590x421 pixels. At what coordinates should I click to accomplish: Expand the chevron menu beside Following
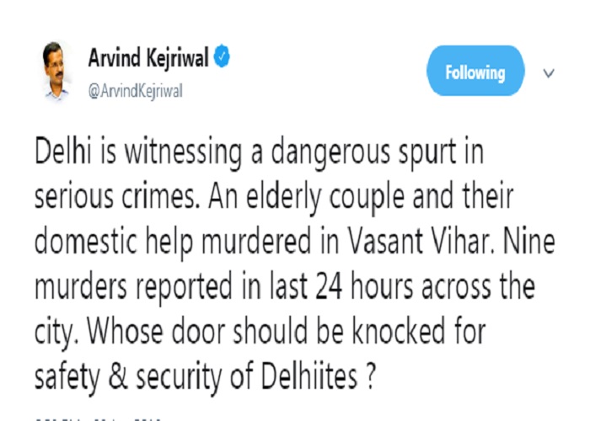click(x=549, y=73)
